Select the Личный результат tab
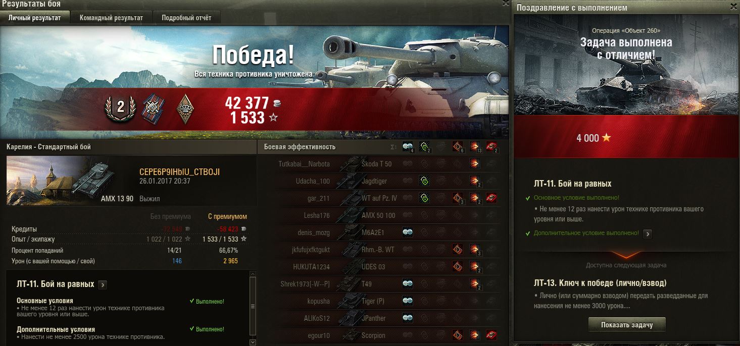The height and width of the screenshot is (346, 740). pos(35,18)
